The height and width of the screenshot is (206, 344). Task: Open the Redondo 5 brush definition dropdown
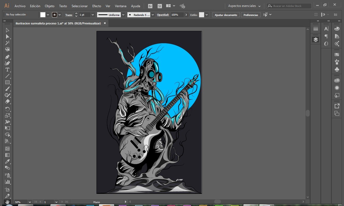tap(153, 15)
